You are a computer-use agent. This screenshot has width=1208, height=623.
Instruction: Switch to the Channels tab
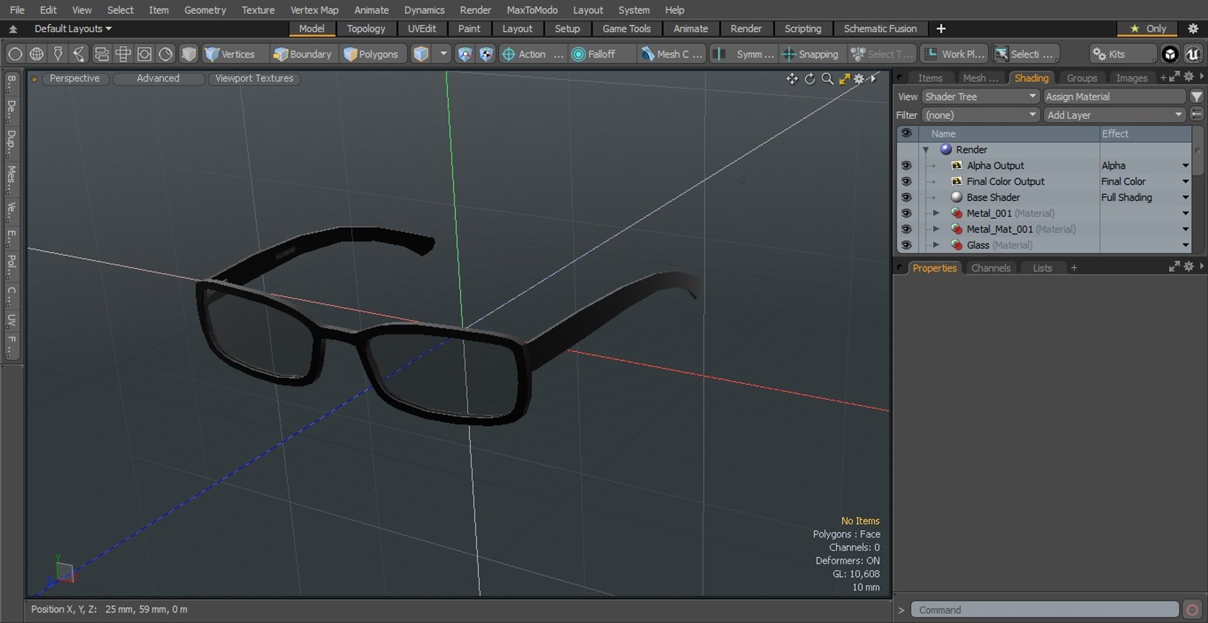click(x=990, y=268)
